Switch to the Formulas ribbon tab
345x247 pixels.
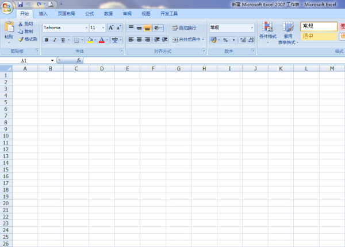click(x=89, y=14)
